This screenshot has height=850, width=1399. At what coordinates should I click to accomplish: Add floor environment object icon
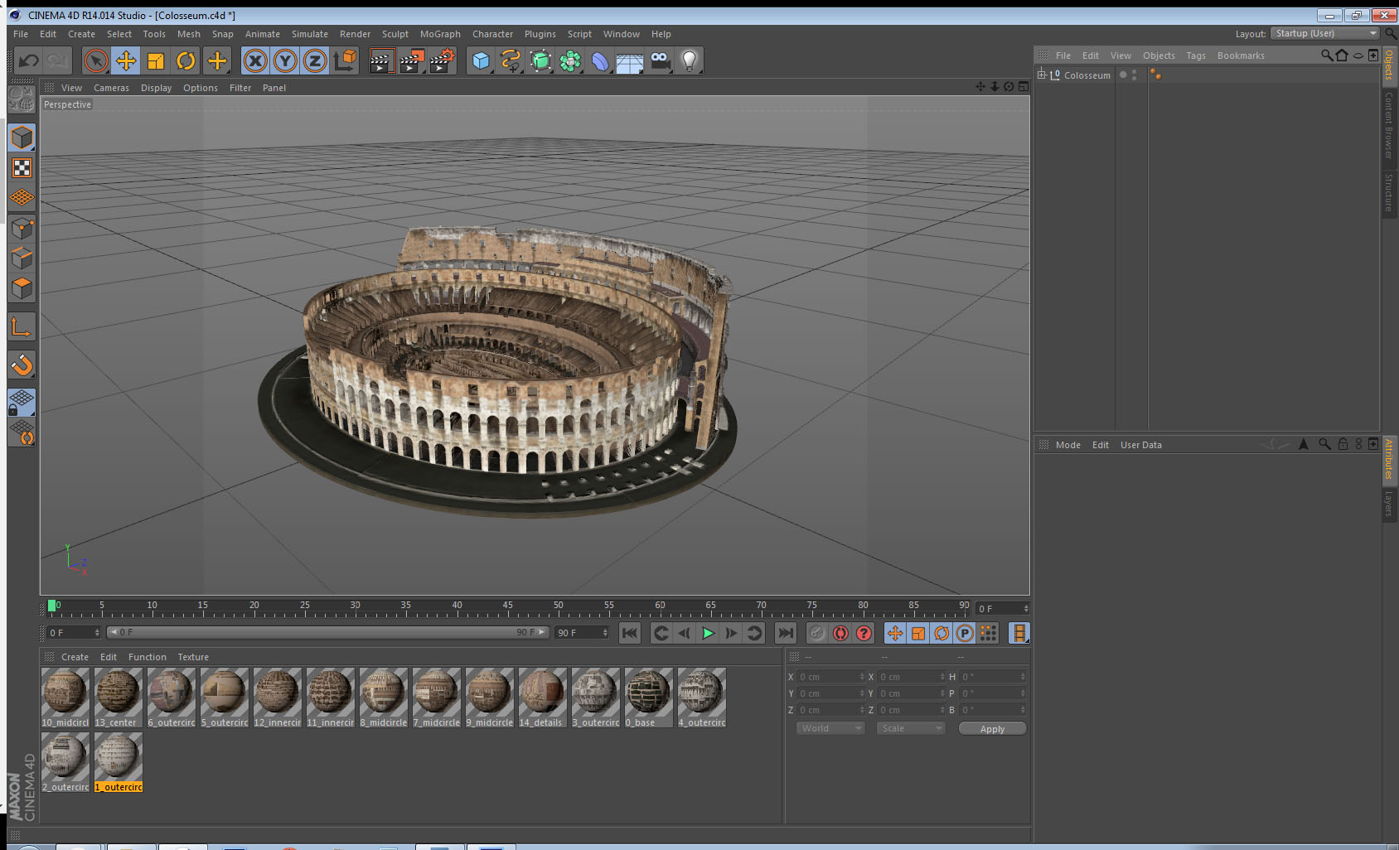[630, 60]
